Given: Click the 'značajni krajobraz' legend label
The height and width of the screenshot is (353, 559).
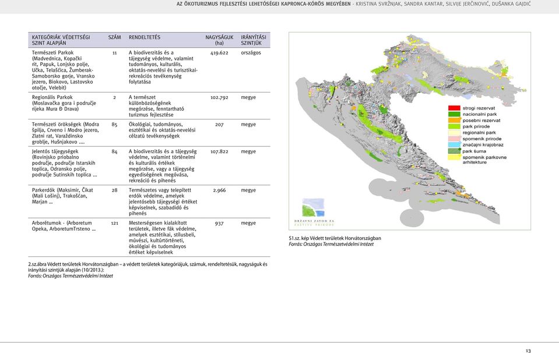Looking at the screenshot, I should 483,144.
